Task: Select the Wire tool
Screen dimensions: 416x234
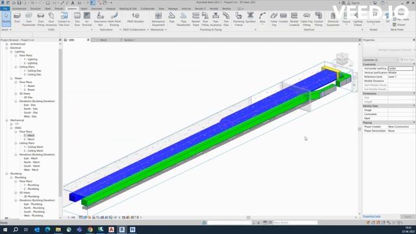Action: [x=263, y=18]
